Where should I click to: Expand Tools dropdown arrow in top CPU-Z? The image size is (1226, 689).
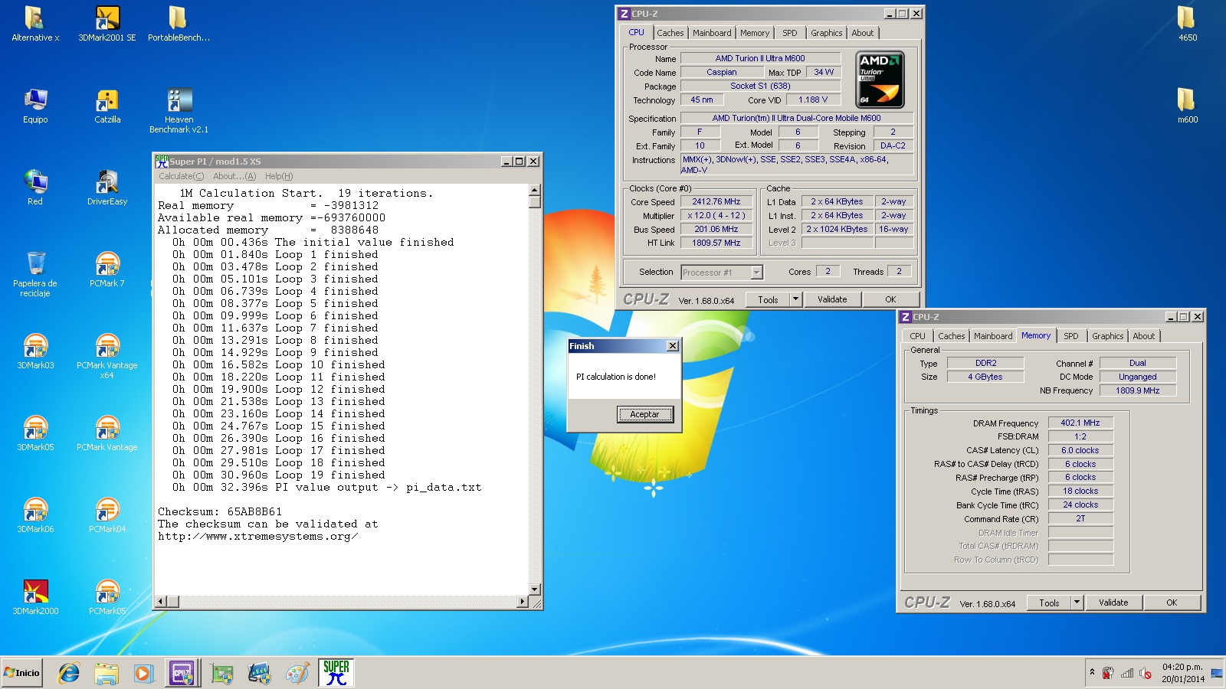coord(796,299)
